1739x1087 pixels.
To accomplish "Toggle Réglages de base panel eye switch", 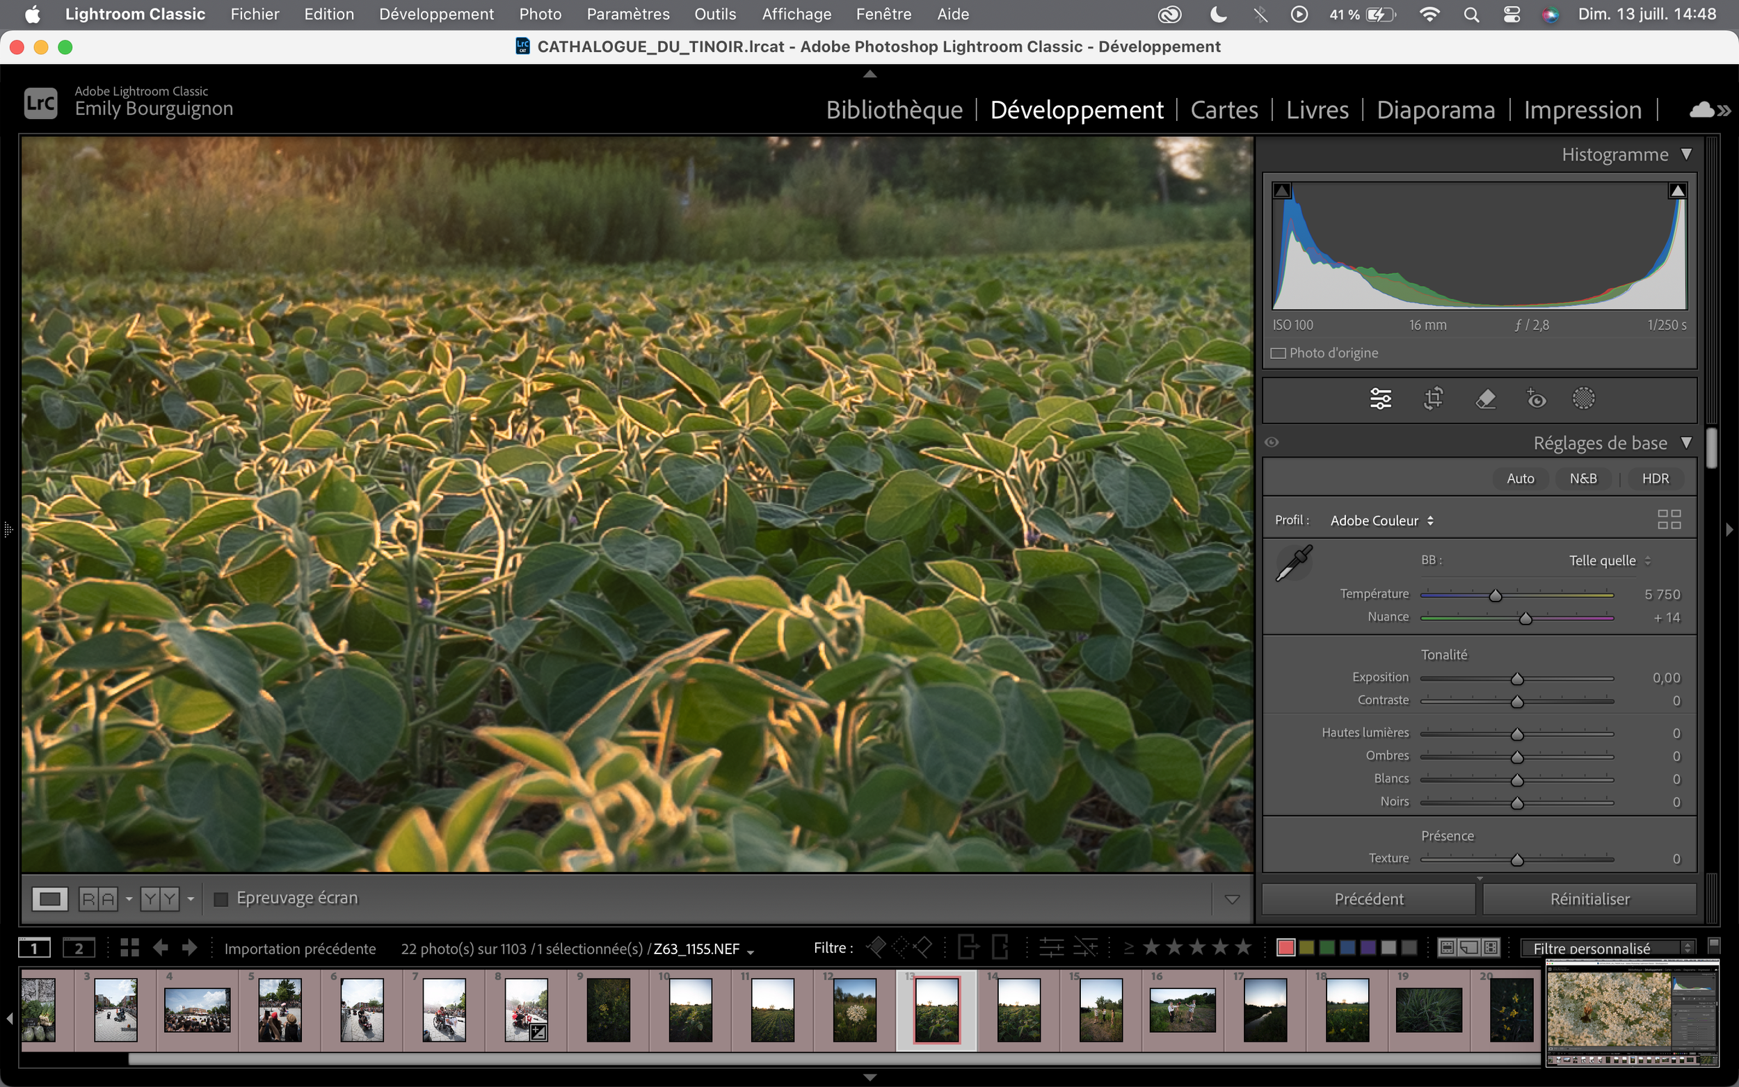I will [x=1272, y=442].
